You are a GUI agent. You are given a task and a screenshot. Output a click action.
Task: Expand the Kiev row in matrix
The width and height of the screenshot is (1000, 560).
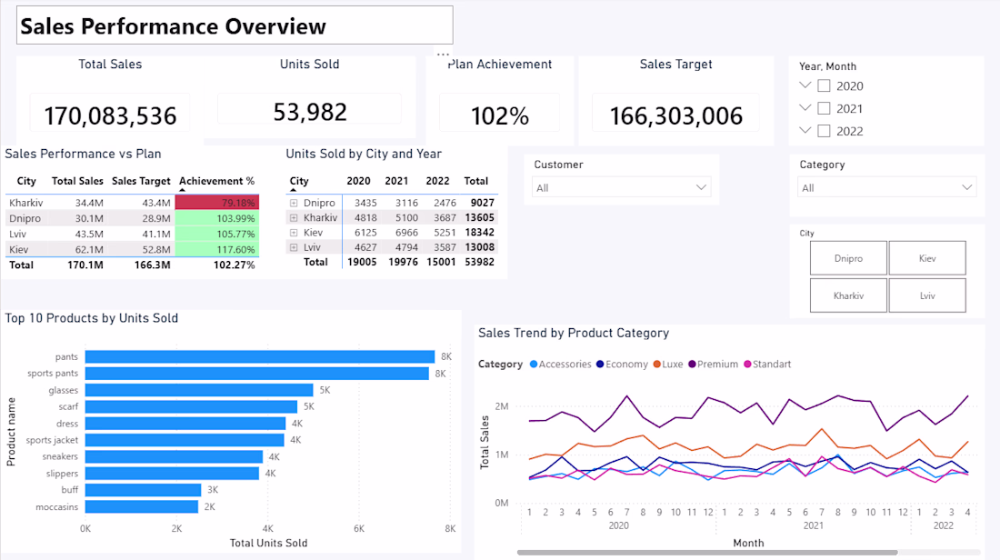point(294,233)
